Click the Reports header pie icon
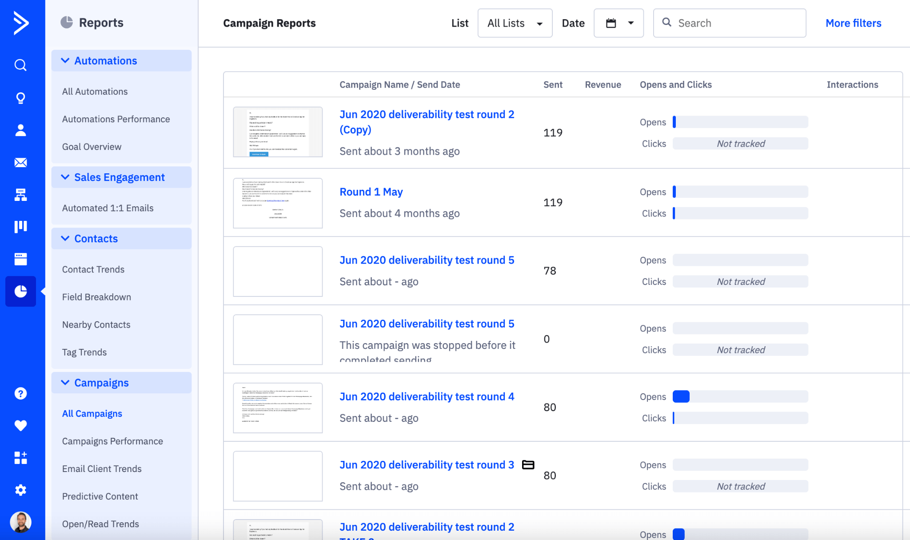The height and width of the screenshot is (540, 910). (x=67, y=22)
